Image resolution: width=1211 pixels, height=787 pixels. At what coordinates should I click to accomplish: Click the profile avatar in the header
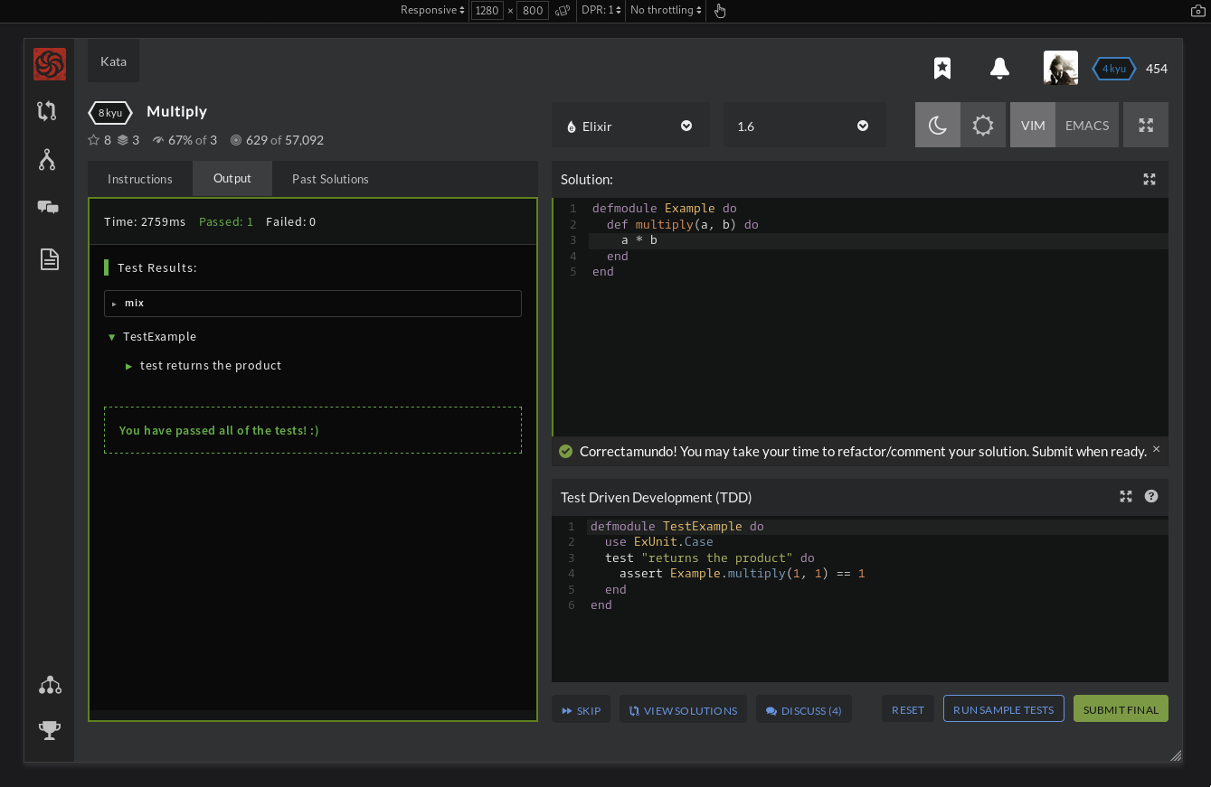pos(1060,68)
